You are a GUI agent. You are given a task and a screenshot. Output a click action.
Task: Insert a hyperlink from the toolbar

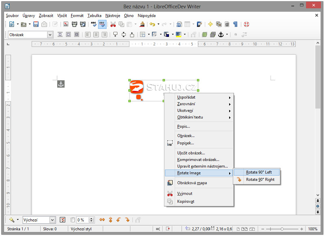pos(179,24)
